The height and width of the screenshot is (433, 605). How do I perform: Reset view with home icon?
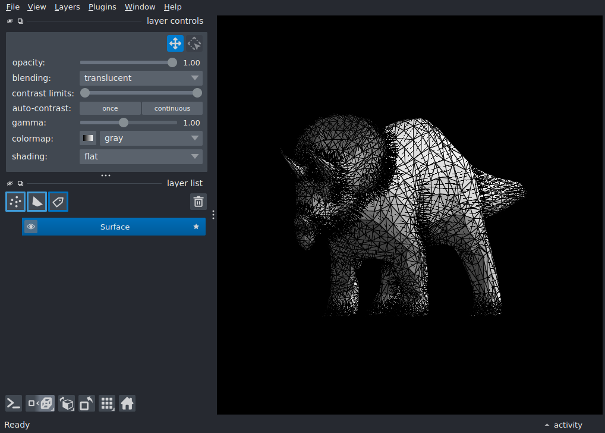(127, 404)
